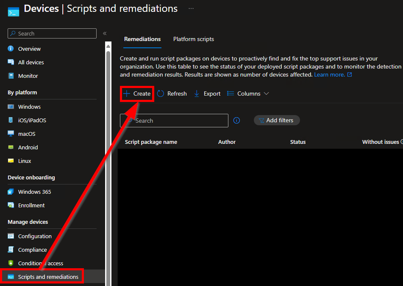This screenshot has width=403, height=286.
Task: Open the Windows platform section
Action: [x=29, y=107]
